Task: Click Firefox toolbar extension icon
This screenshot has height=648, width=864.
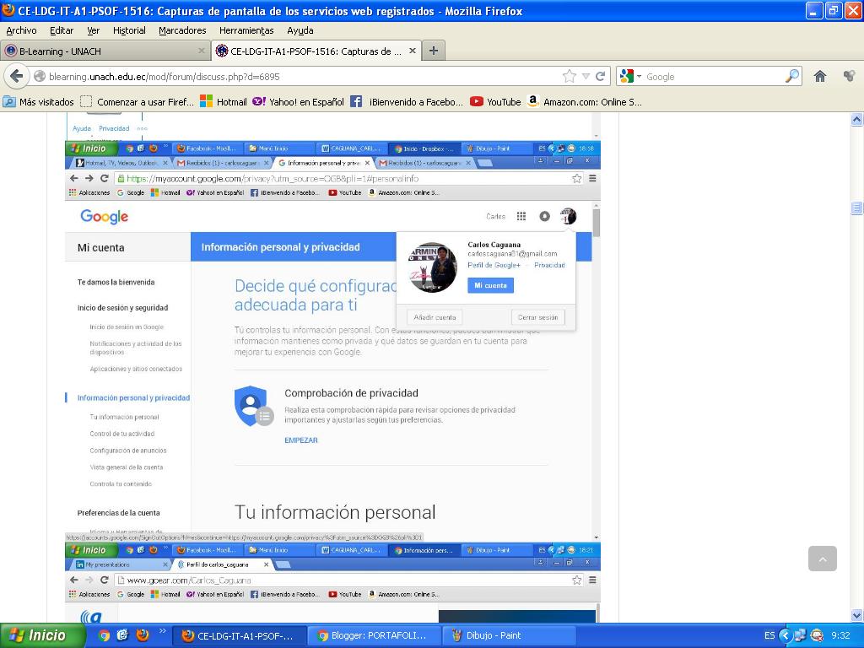Action: pyautogui.click(x=849, y=76)
